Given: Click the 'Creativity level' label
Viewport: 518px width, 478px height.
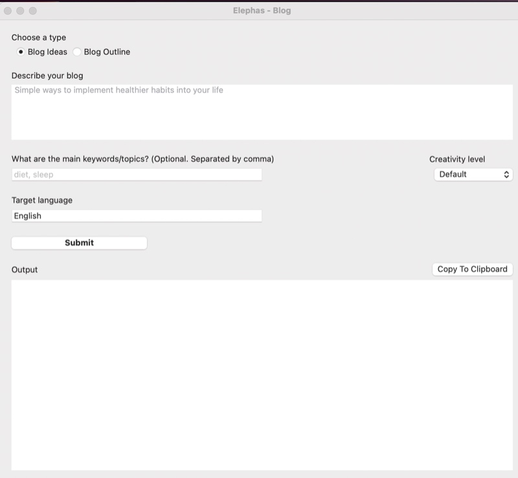Looking at the screenshot, I should pyautogui.click(x=456, y=159).
